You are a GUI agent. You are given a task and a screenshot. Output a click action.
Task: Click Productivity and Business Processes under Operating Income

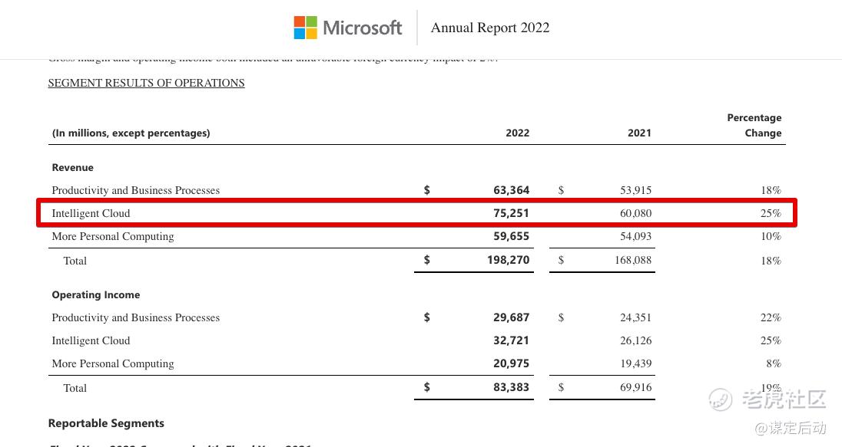tap(136, 318)
